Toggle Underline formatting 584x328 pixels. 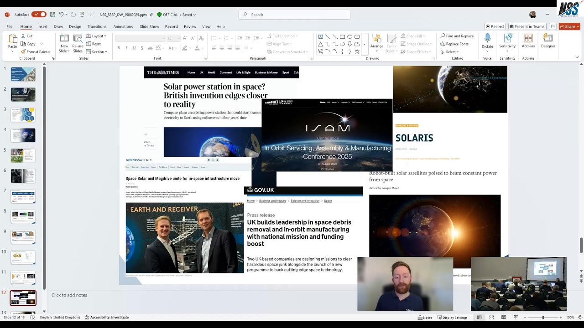click(134, 48)
